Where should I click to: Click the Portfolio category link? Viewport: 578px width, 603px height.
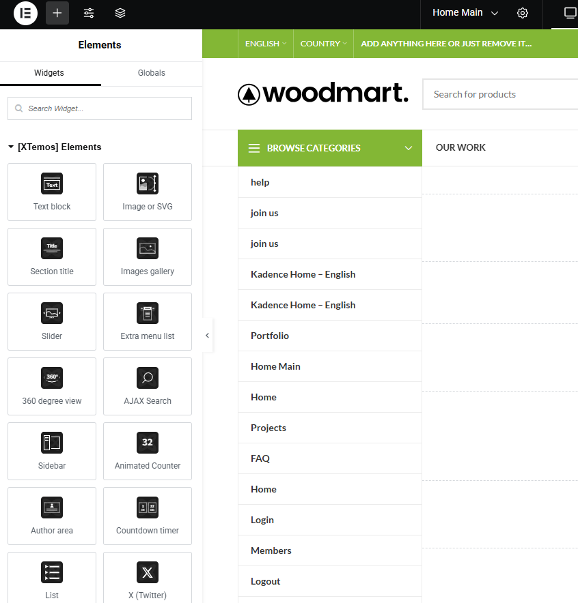[270, 336]
